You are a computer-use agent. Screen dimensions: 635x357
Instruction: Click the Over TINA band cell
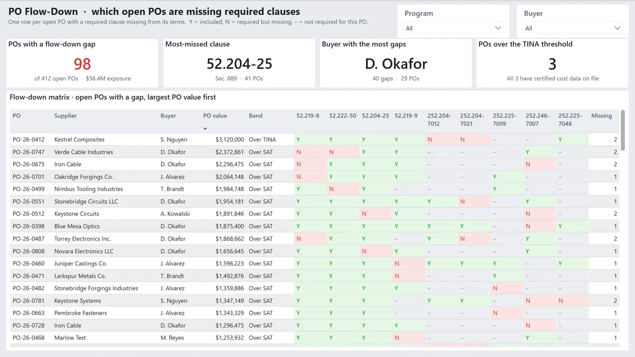[262, 140]
